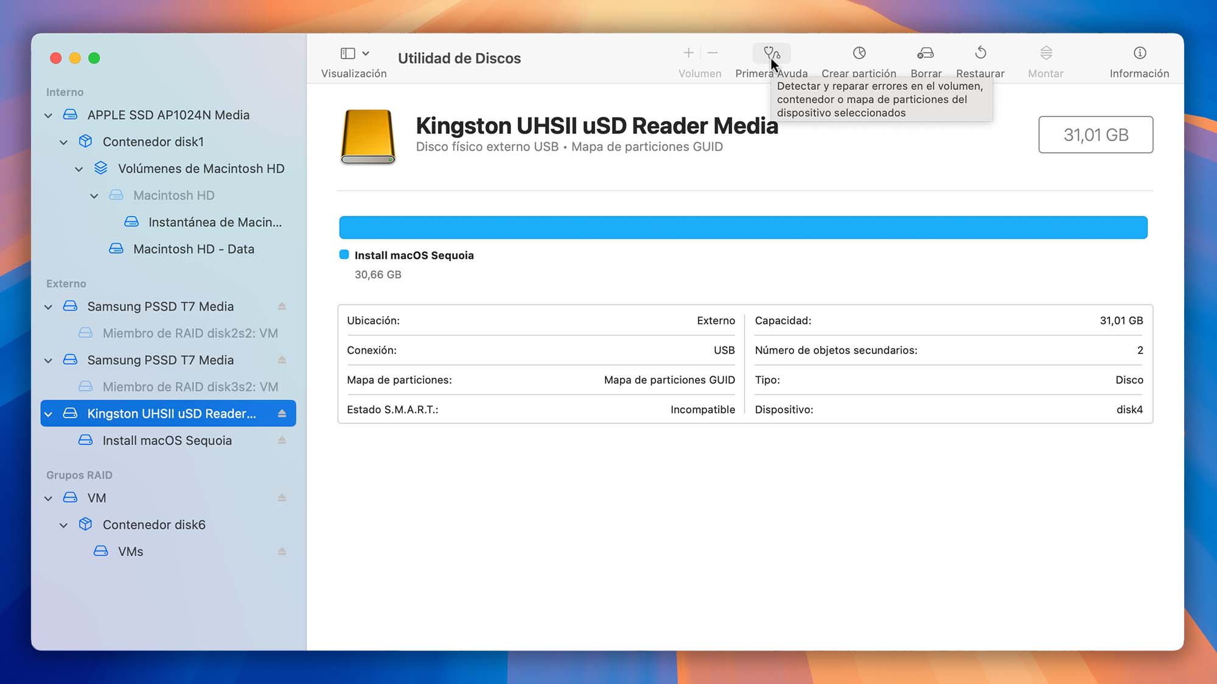
Task: Click the 31,01 GB capacity box
Action: coord(1095,134)
